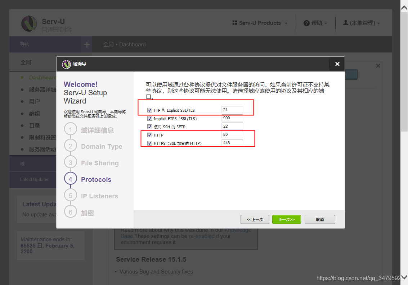Click the domain wizard logo icon in dialog title
The width and height of the screenshot is (408, 285).
coord(66,64)
